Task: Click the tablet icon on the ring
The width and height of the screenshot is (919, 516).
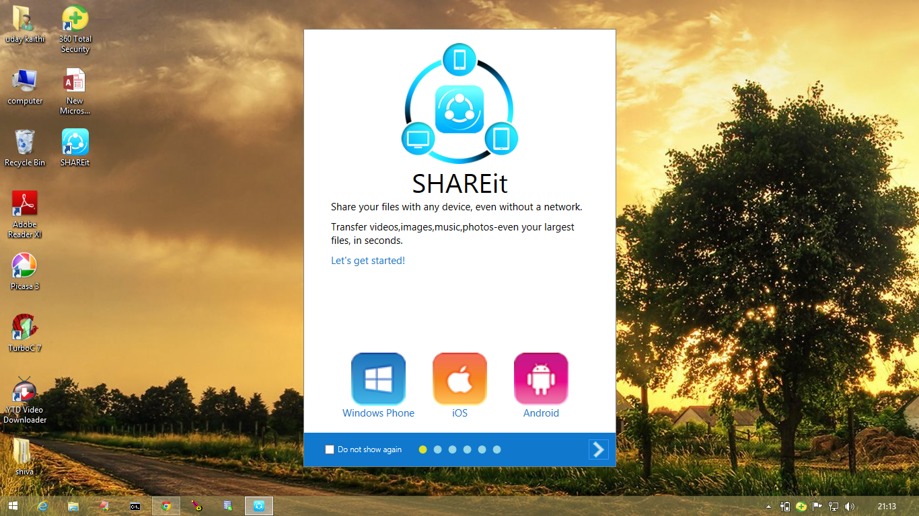Action: pyautogui.click(x=501, y=139)
